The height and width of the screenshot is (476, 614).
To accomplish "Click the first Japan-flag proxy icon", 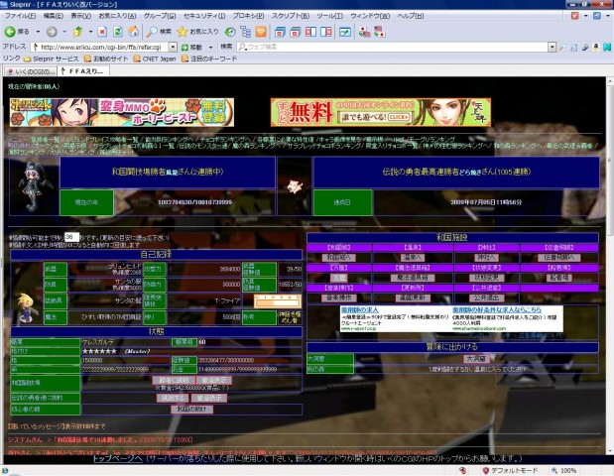I will (364, 32).
